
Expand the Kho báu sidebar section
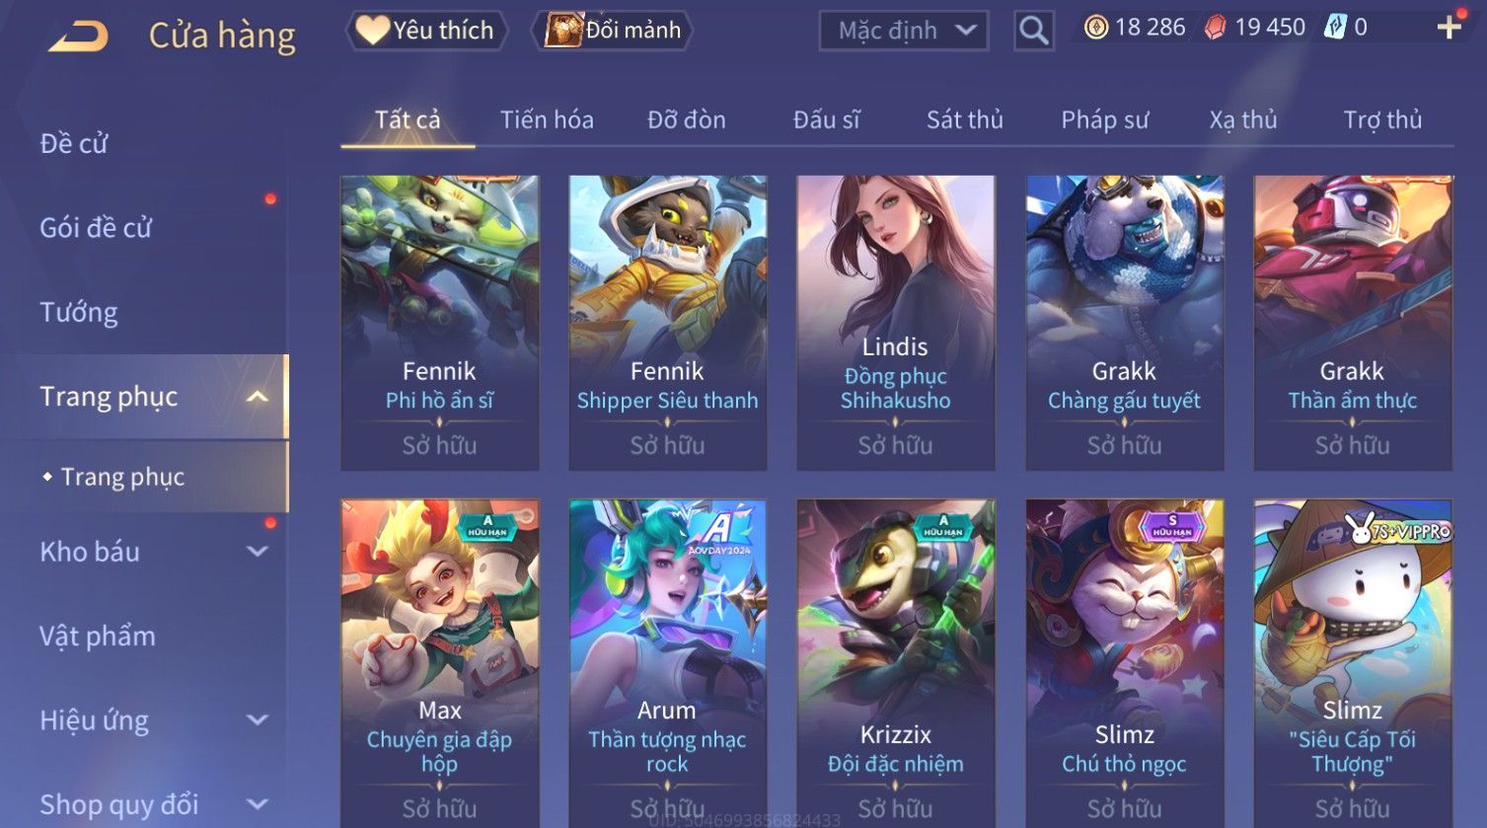click(x=257, y=552)
